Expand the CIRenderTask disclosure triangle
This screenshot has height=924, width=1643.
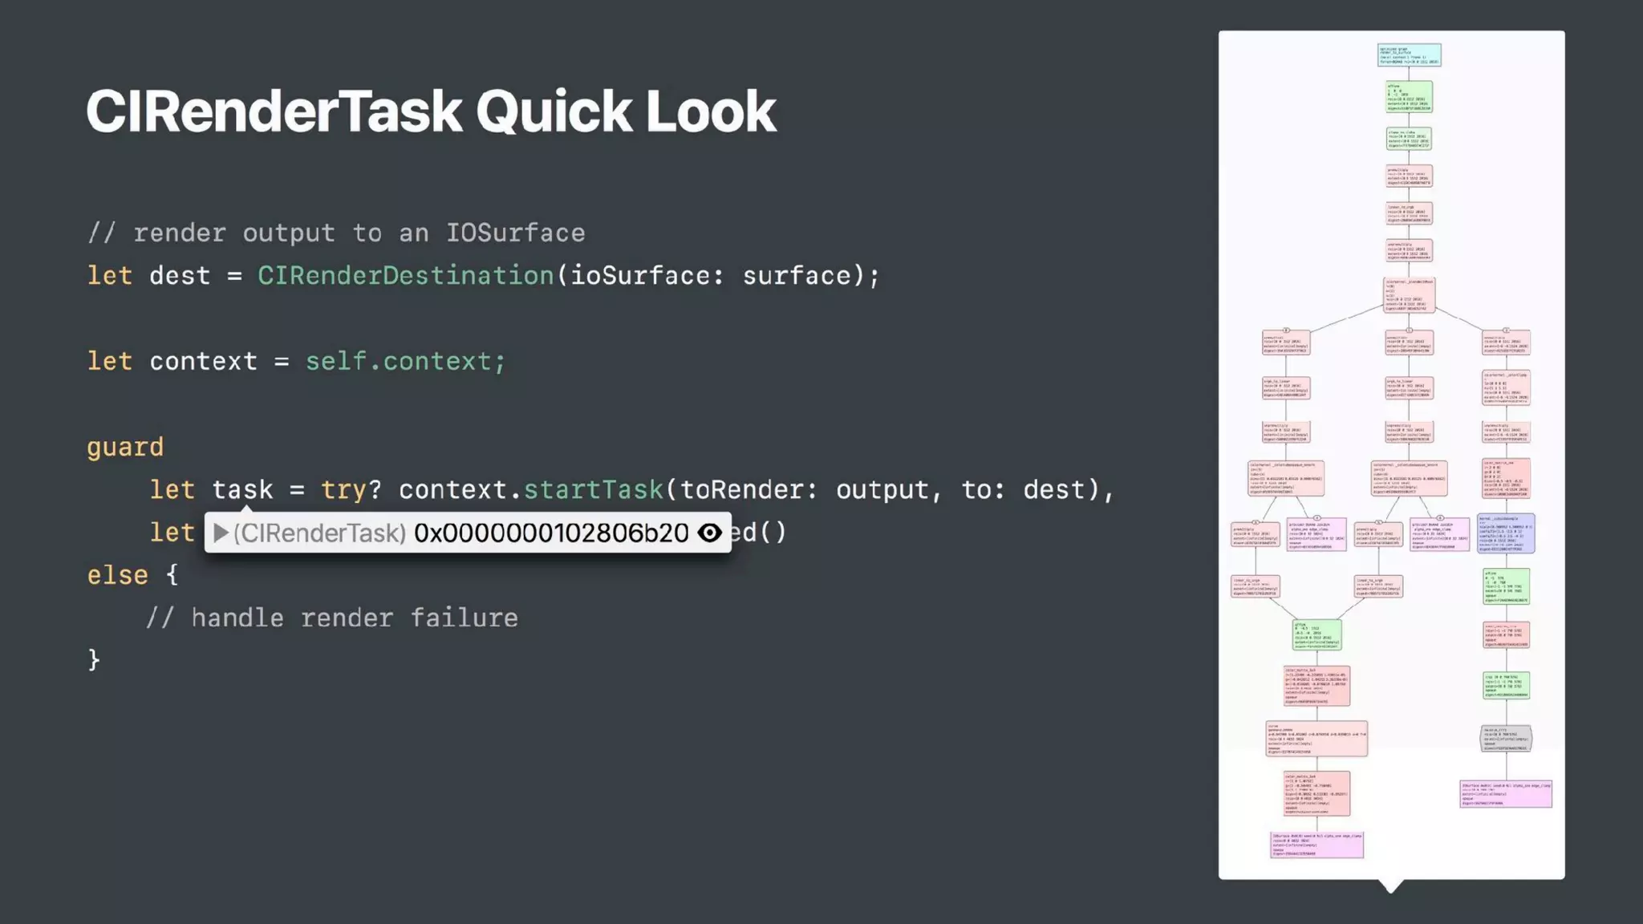point(221,533)
